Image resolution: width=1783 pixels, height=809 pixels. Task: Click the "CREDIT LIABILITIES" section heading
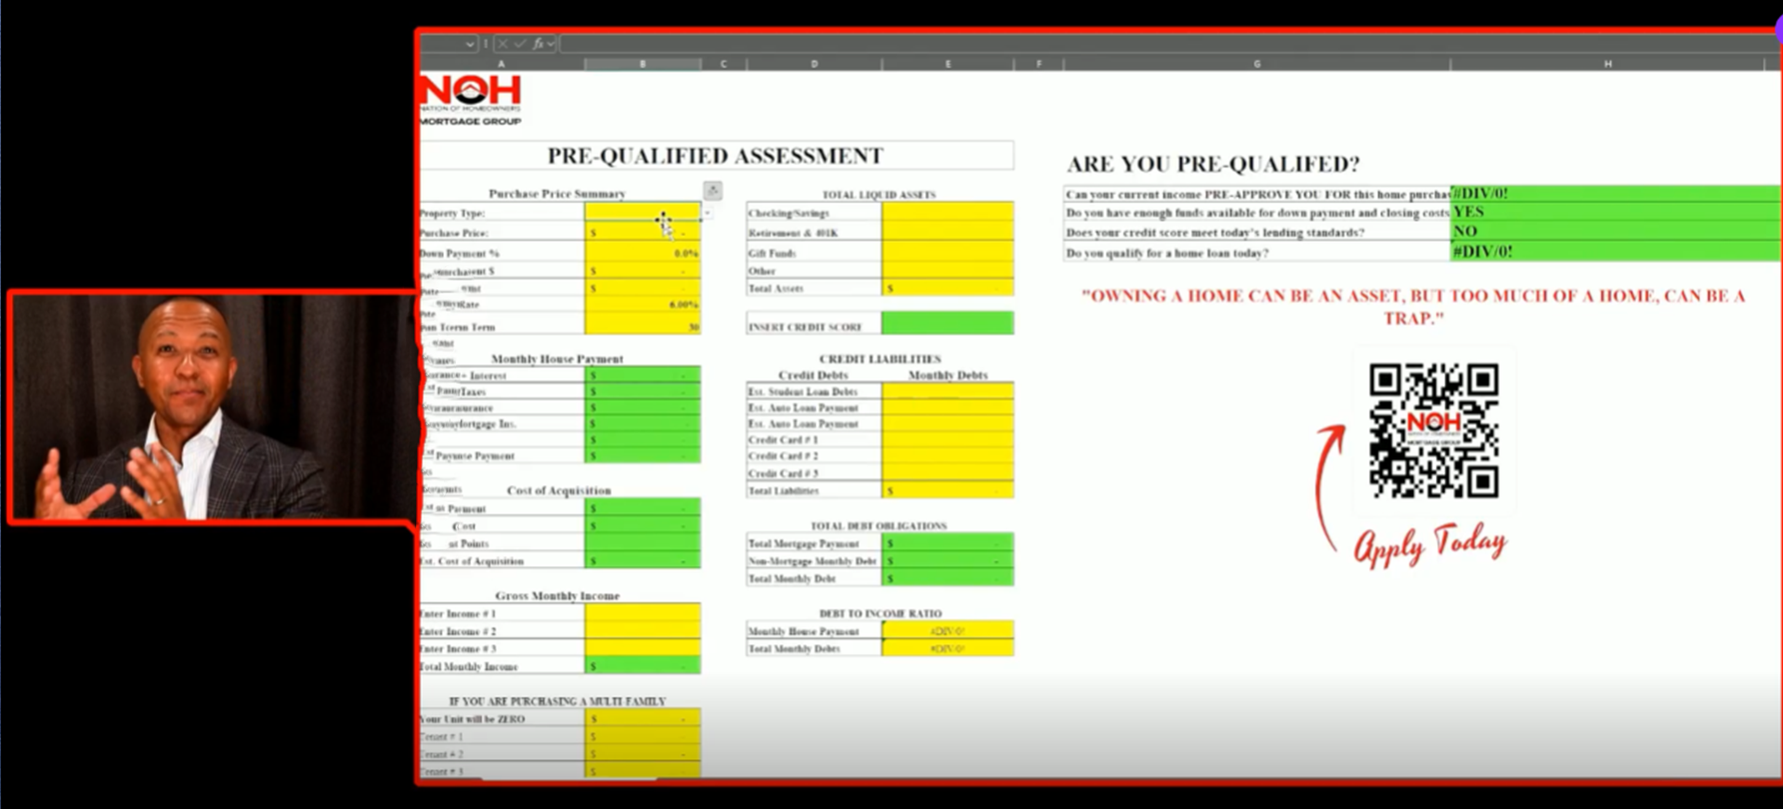pos(879,359)
